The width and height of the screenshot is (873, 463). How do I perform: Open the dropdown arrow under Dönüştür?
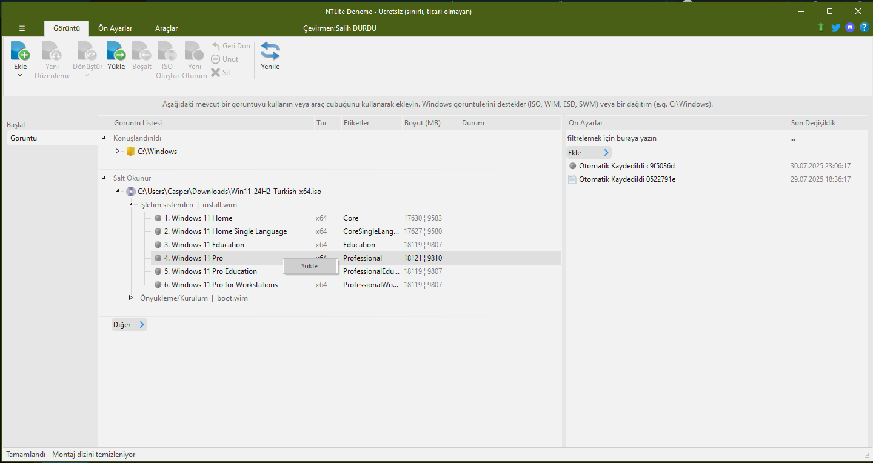pos(87,75)
